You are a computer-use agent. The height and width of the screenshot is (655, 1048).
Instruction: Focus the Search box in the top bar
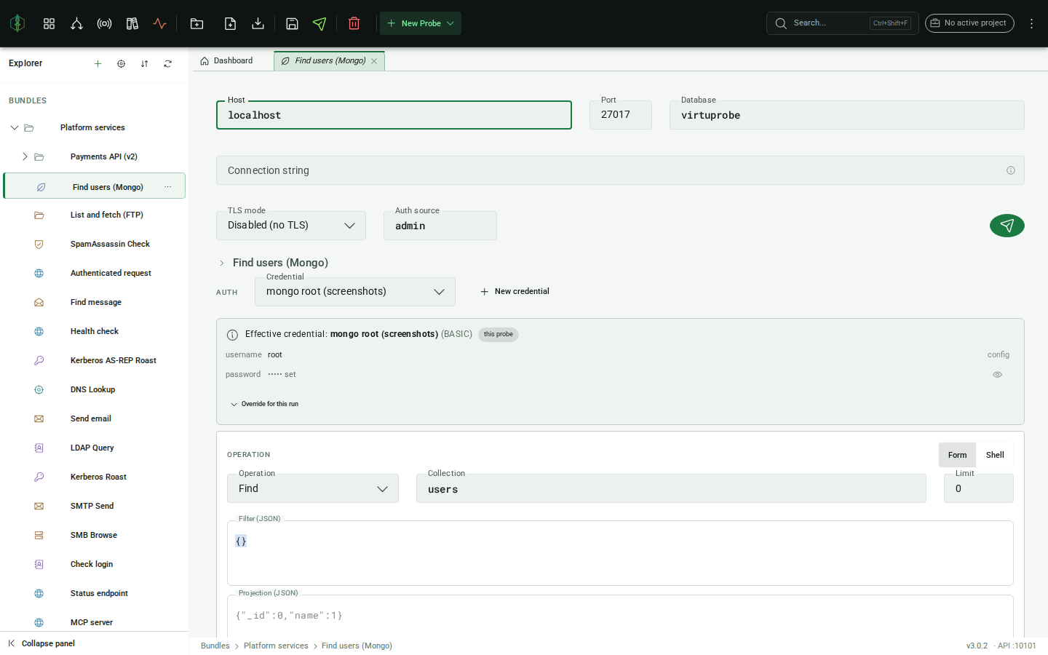point(843,23)
